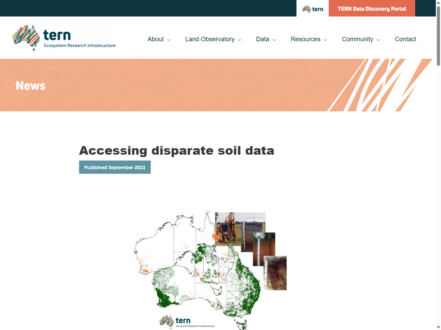Select the small TERN icon in the top bar

[x=312, y=8]
